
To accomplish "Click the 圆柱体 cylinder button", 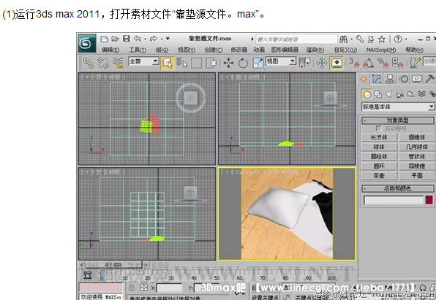I will click(379, 156).
